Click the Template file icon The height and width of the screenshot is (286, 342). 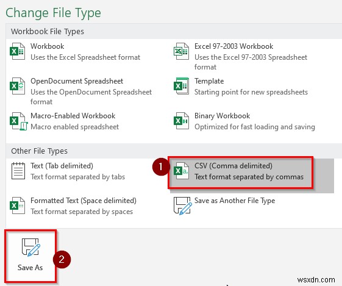[181, 86]
